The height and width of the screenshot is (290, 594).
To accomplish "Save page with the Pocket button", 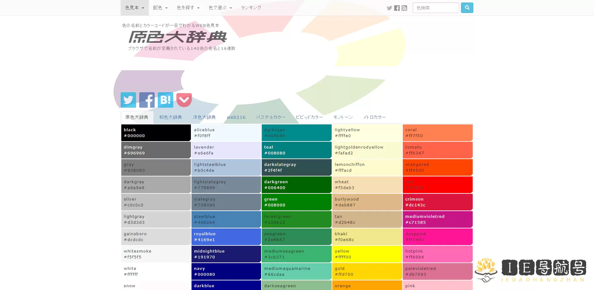I will [x=184, y=100].
